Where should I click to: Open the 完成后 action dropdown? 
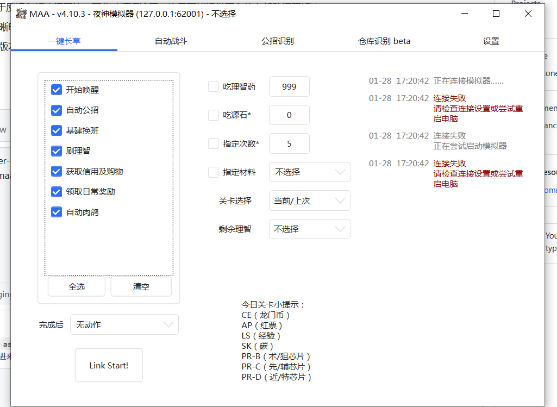(x=124, y=324)
